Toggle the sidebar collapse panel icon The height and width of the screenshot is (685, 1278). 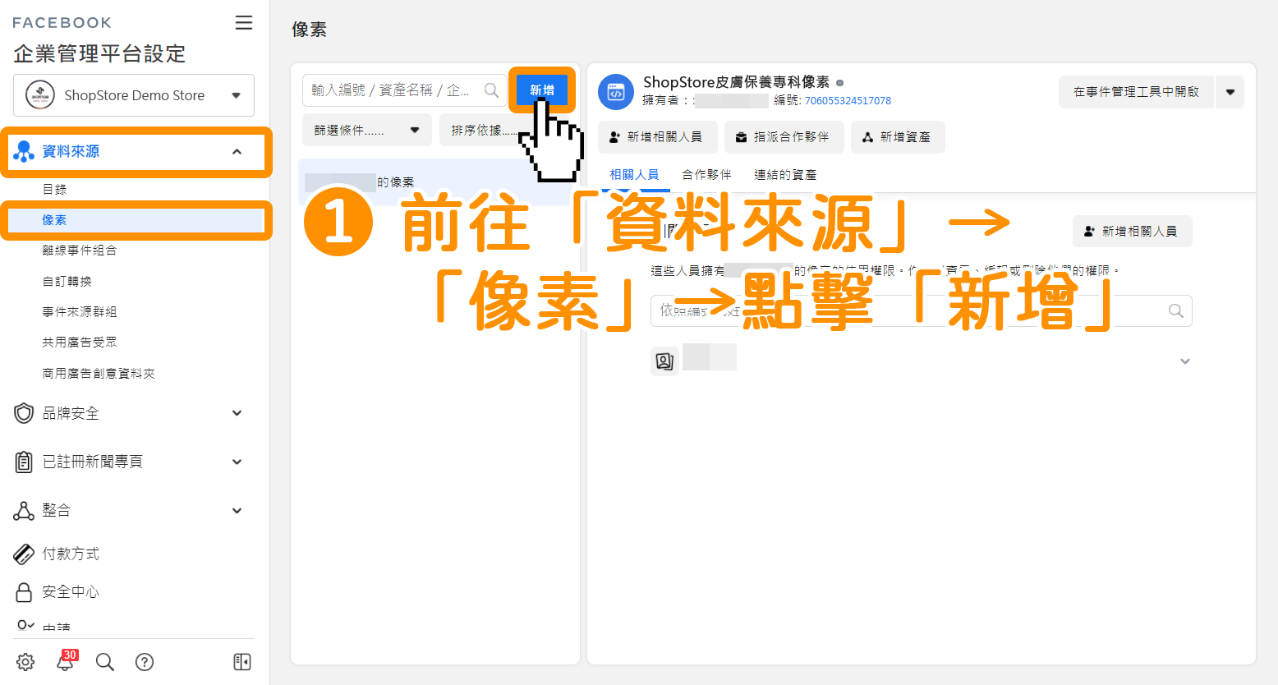point(242,662)
